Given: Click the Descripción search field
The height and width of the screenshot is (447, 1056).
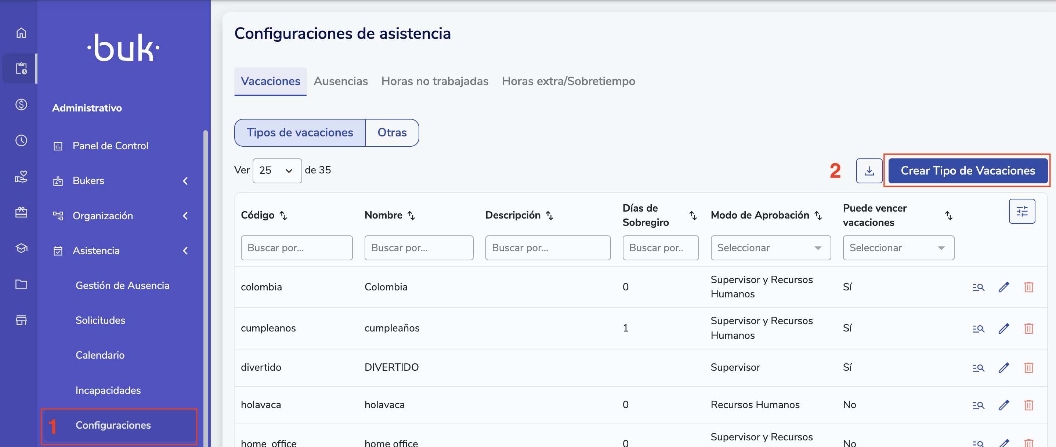Looking at the screenshot, I should pyautogui.click(x=548, y=248).
